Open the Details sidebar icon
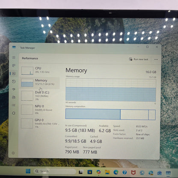Viewport: 178px width, 178px height. [x=14, y=105]
